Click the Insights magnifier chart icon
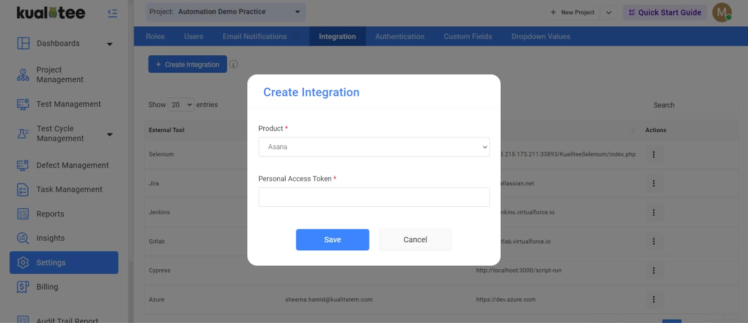Image resolution: width=748 pixels, height=323 pixels. (x=23, y=238)
